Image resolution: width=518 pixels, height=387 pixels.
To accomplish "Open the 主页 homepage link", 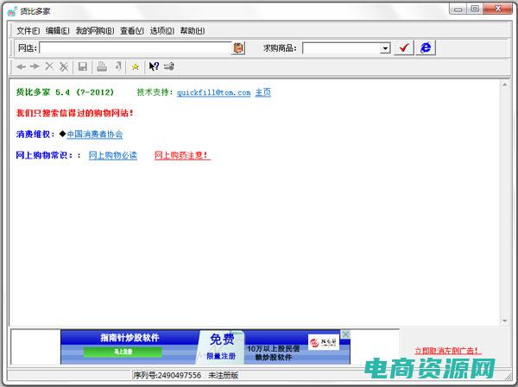I will (x=263, y=92).
